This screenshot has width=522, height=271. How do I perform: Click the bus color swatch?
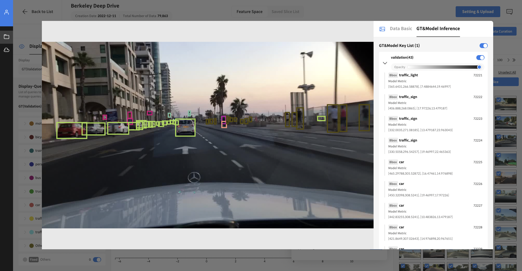click(x=32, y=178)
